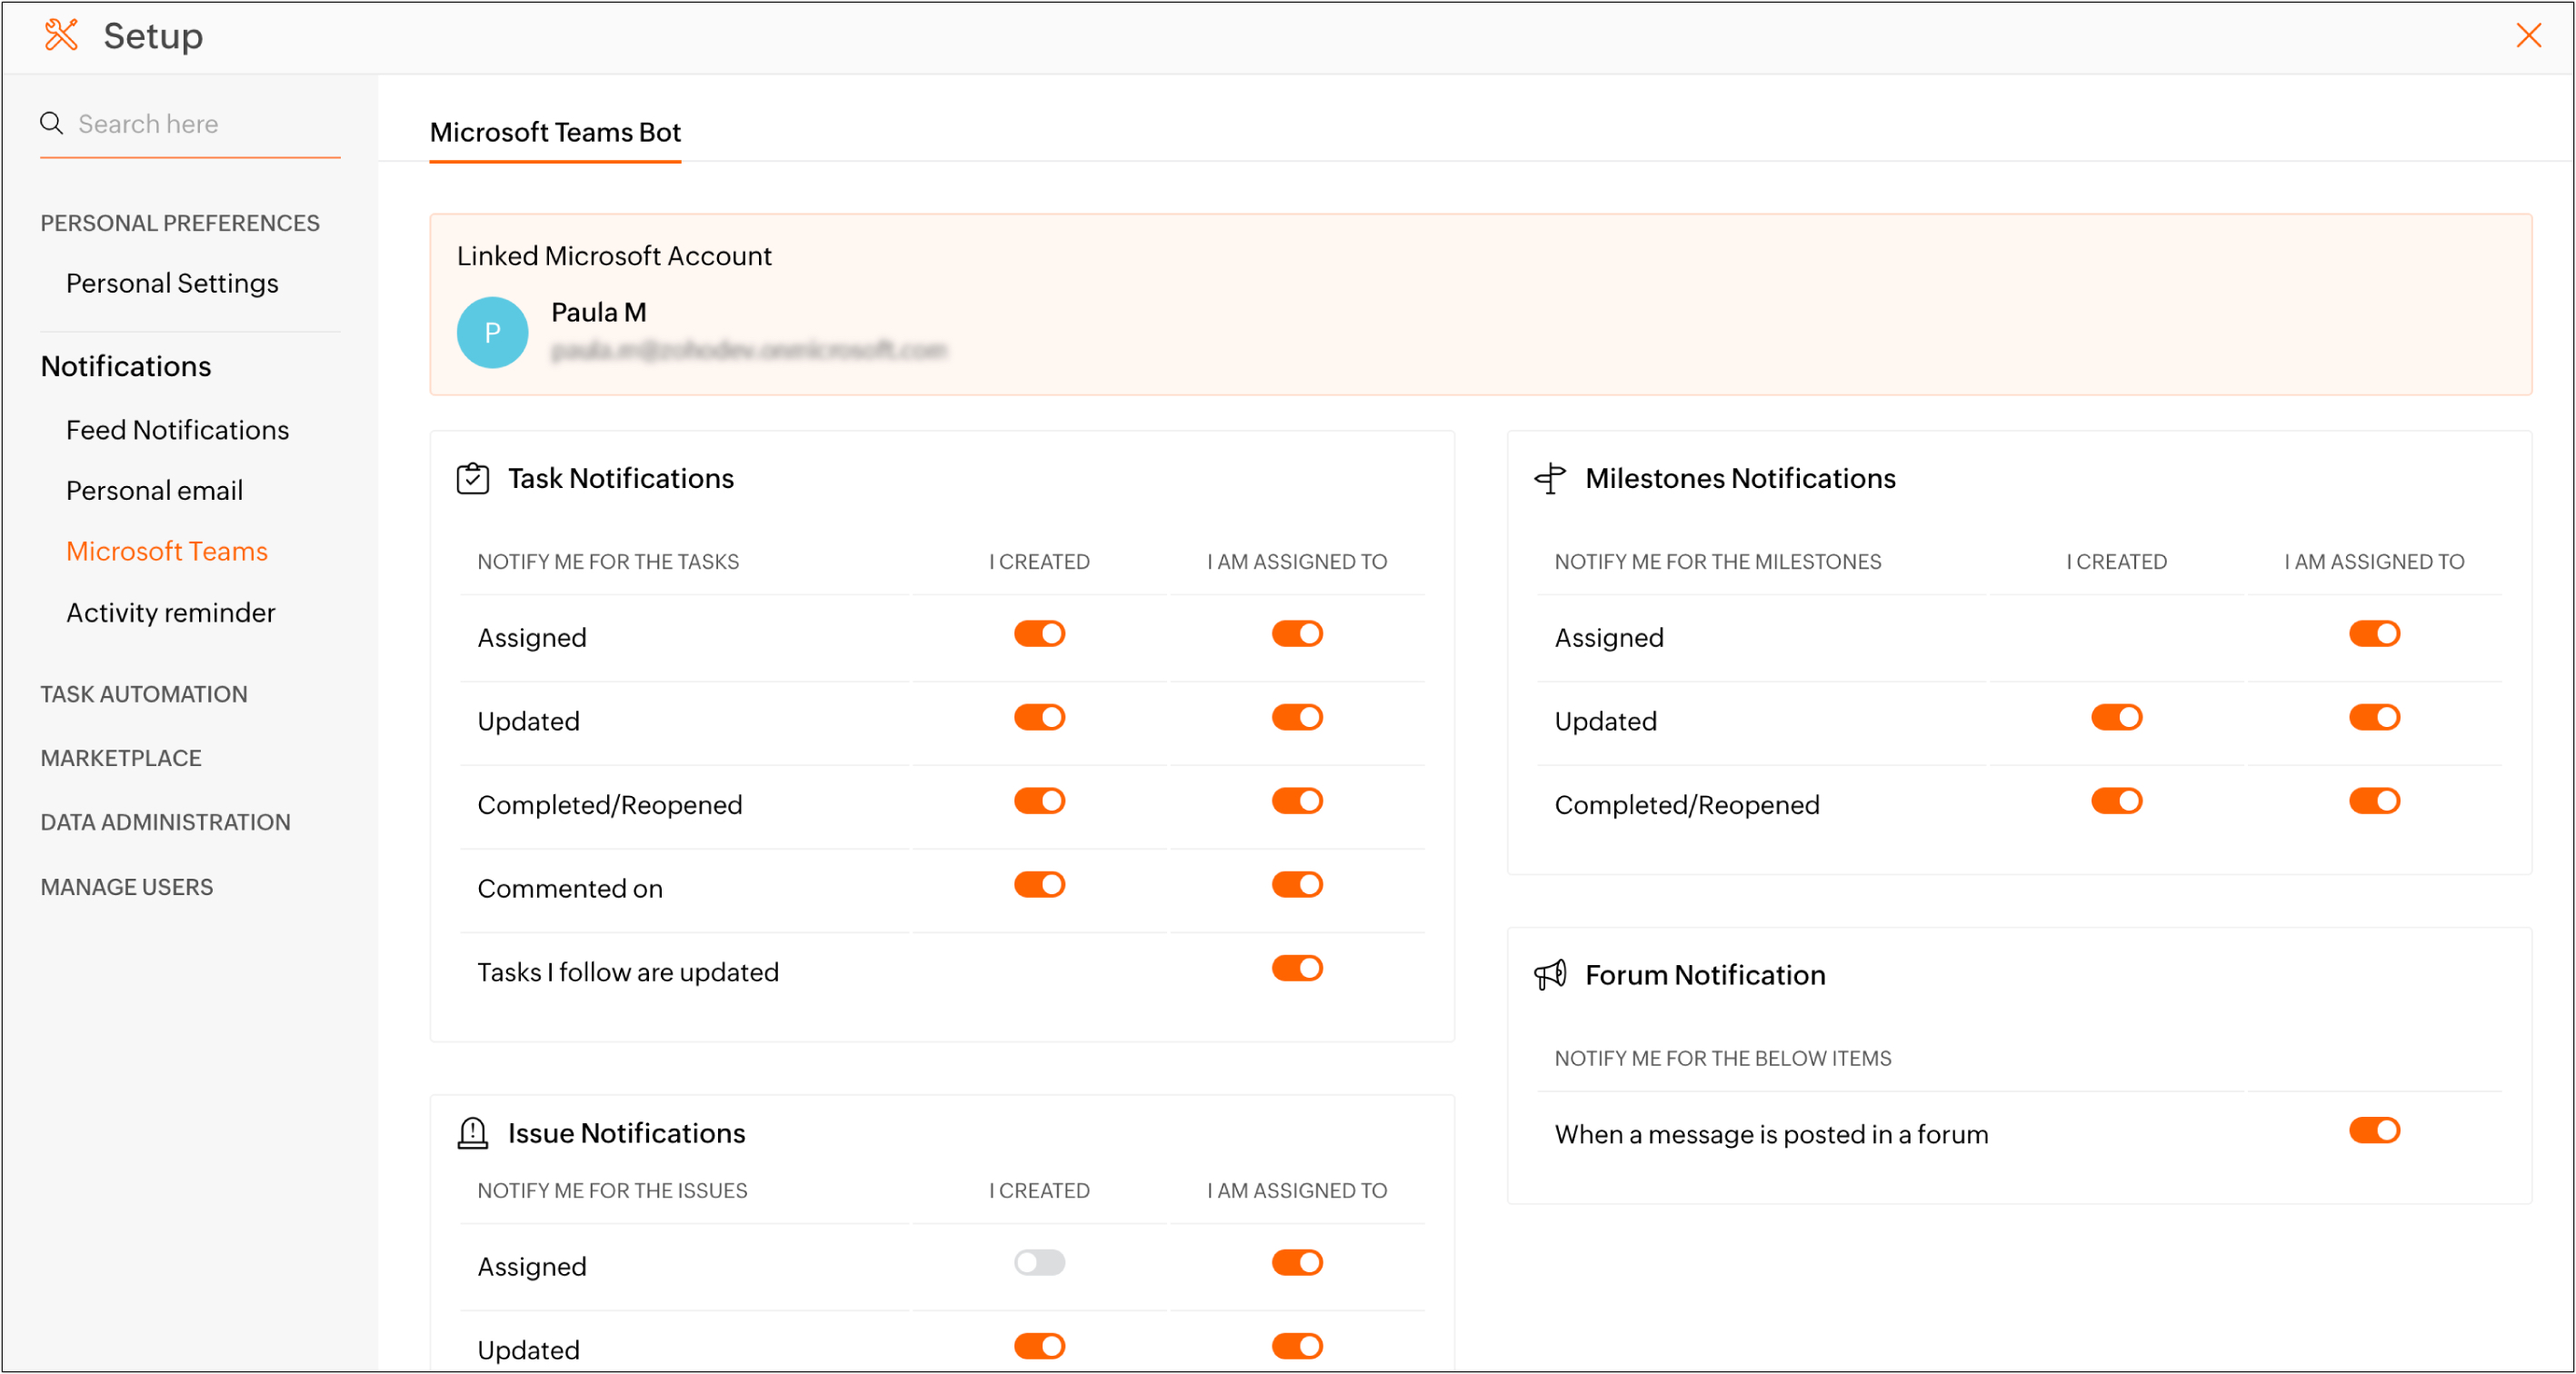
Task: Toggle Tasks I follow are updated
Action: tap(1297, 968)
